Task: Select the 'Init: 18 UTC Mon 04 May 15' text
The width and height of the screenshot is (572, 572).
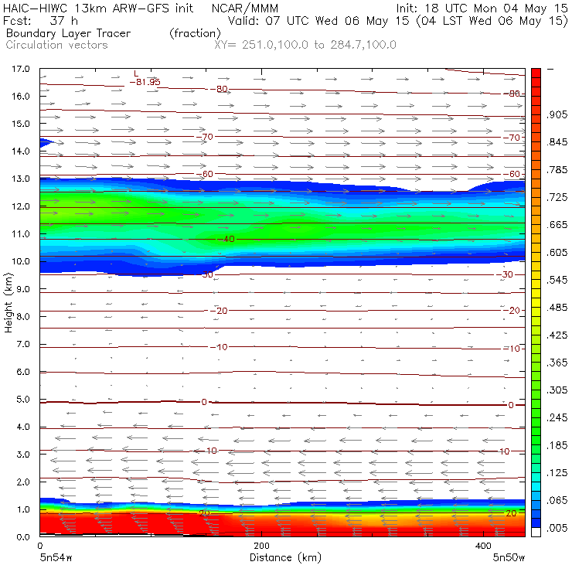Action: [482, 9]
